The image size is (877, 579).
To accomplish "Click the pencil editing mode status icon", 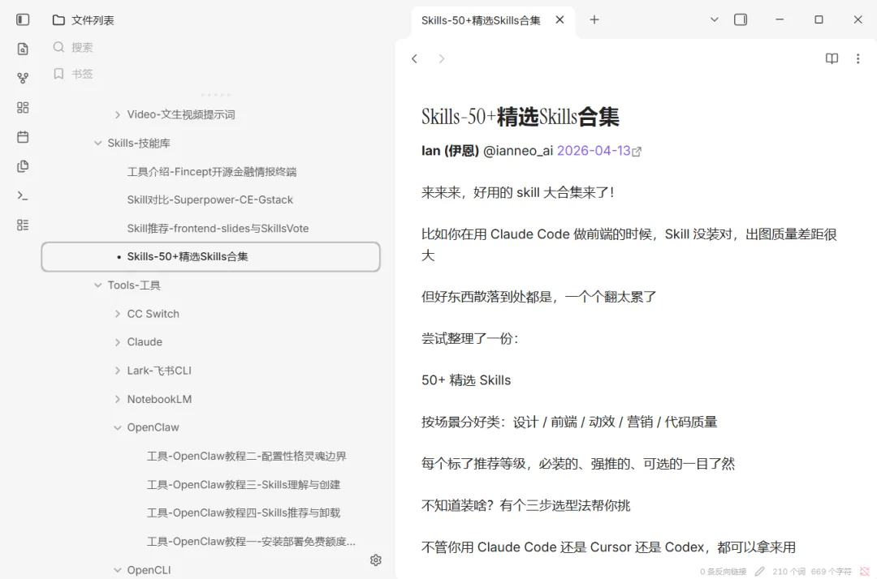I will pos(759,571).
